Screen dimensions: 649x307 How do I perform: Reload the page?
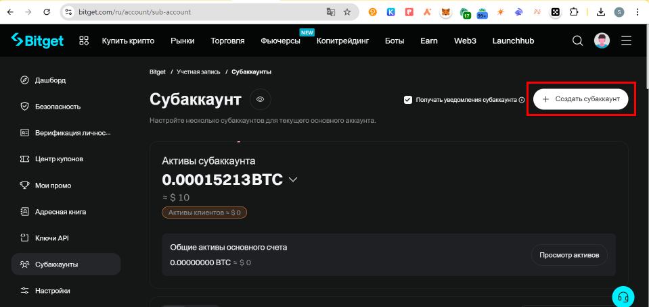(x=47, y=12)
